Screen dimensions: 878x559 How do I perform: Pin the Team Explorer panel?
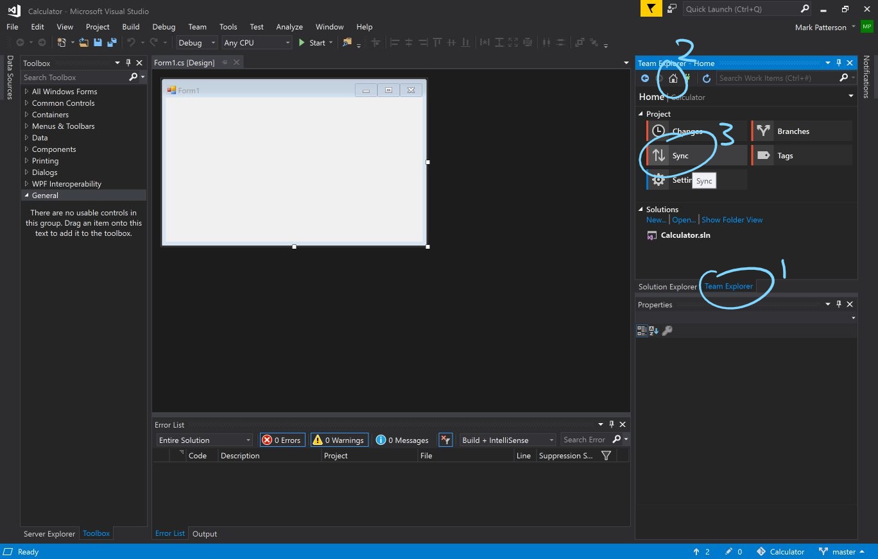(839, 63)
